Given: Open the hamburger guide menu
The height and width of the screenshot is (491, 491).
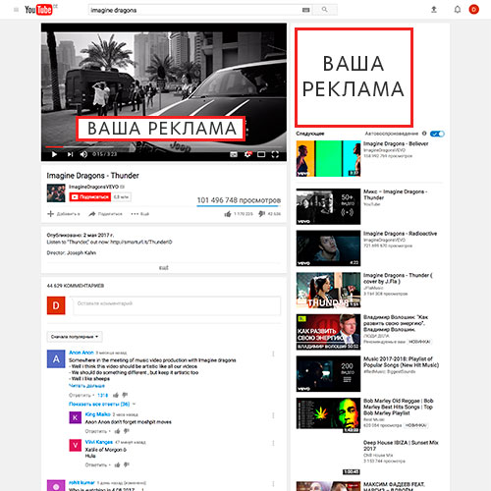Looking at the screenshot, I should [16, 10].
